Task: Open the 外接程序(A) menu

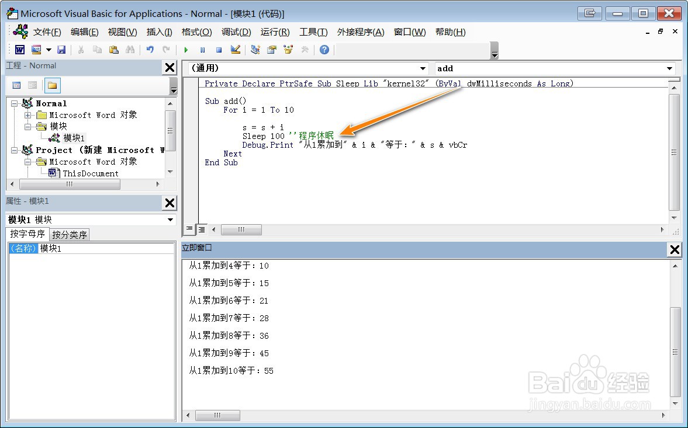Action: [360, 32]
